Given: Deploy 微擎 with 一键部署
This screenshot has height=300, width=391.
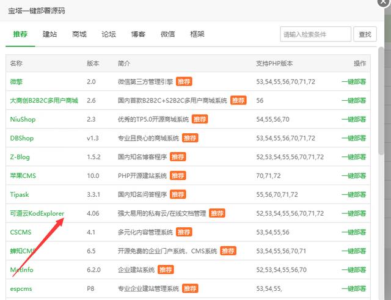Looking at the screenshot, I should click(354, 81).
